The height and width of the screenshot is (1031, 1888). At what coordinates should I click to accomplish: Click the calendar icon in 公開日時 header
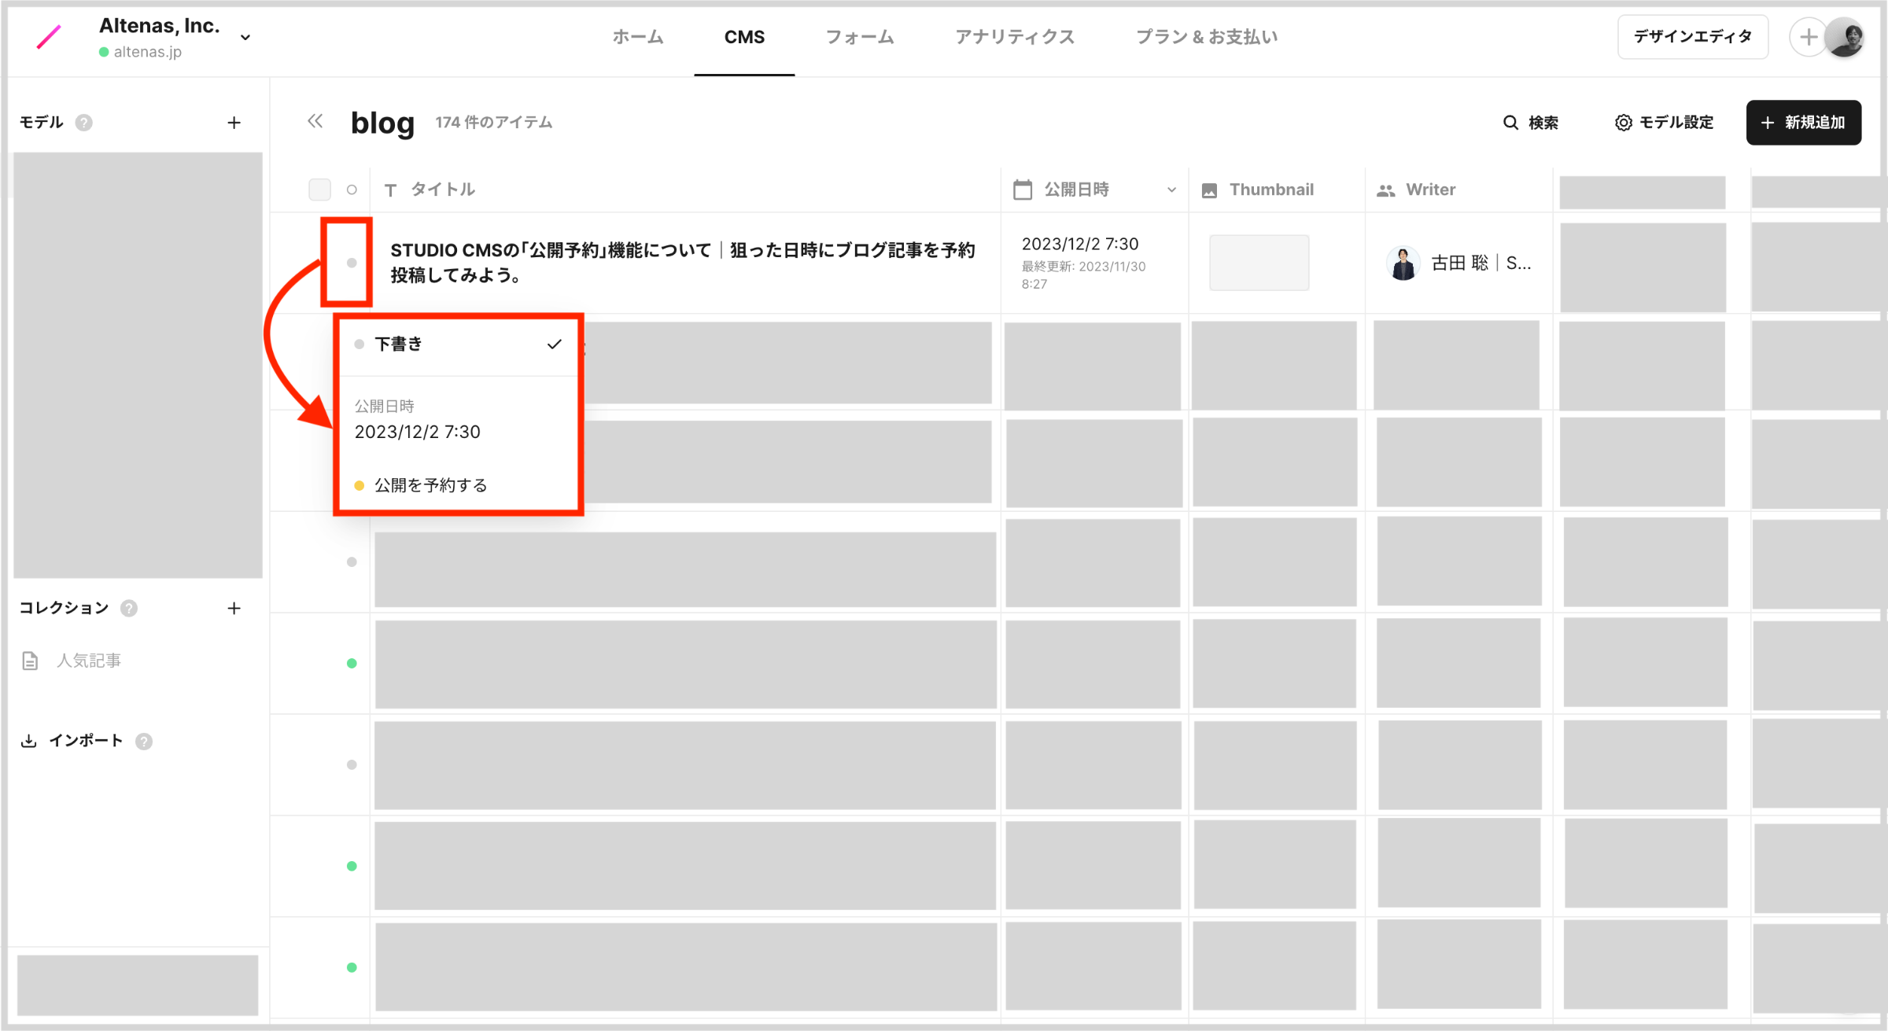tap(1023, 190)
